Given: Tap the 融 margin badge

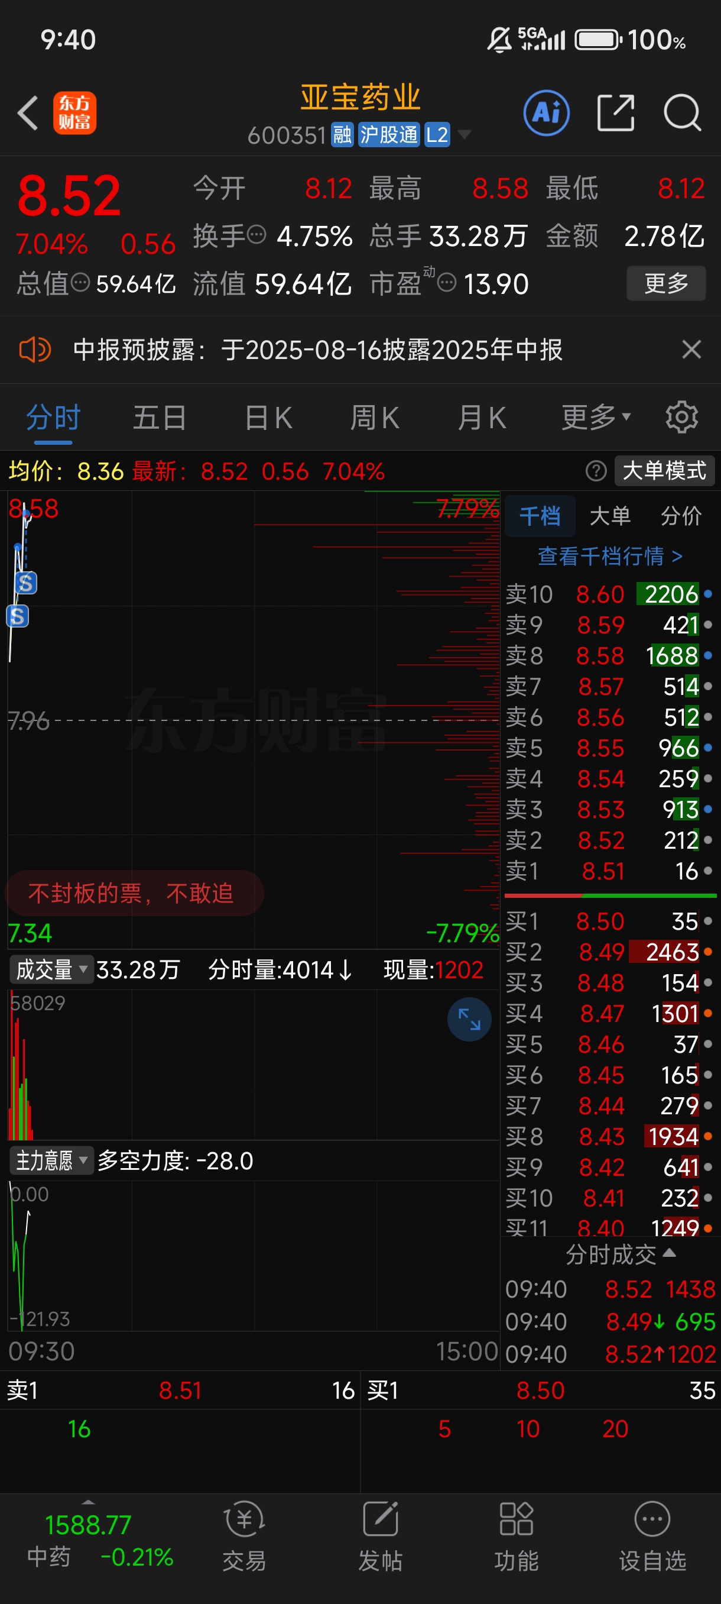Looking at the screenshot, I should pyautogui.click(x=342, y=134).
